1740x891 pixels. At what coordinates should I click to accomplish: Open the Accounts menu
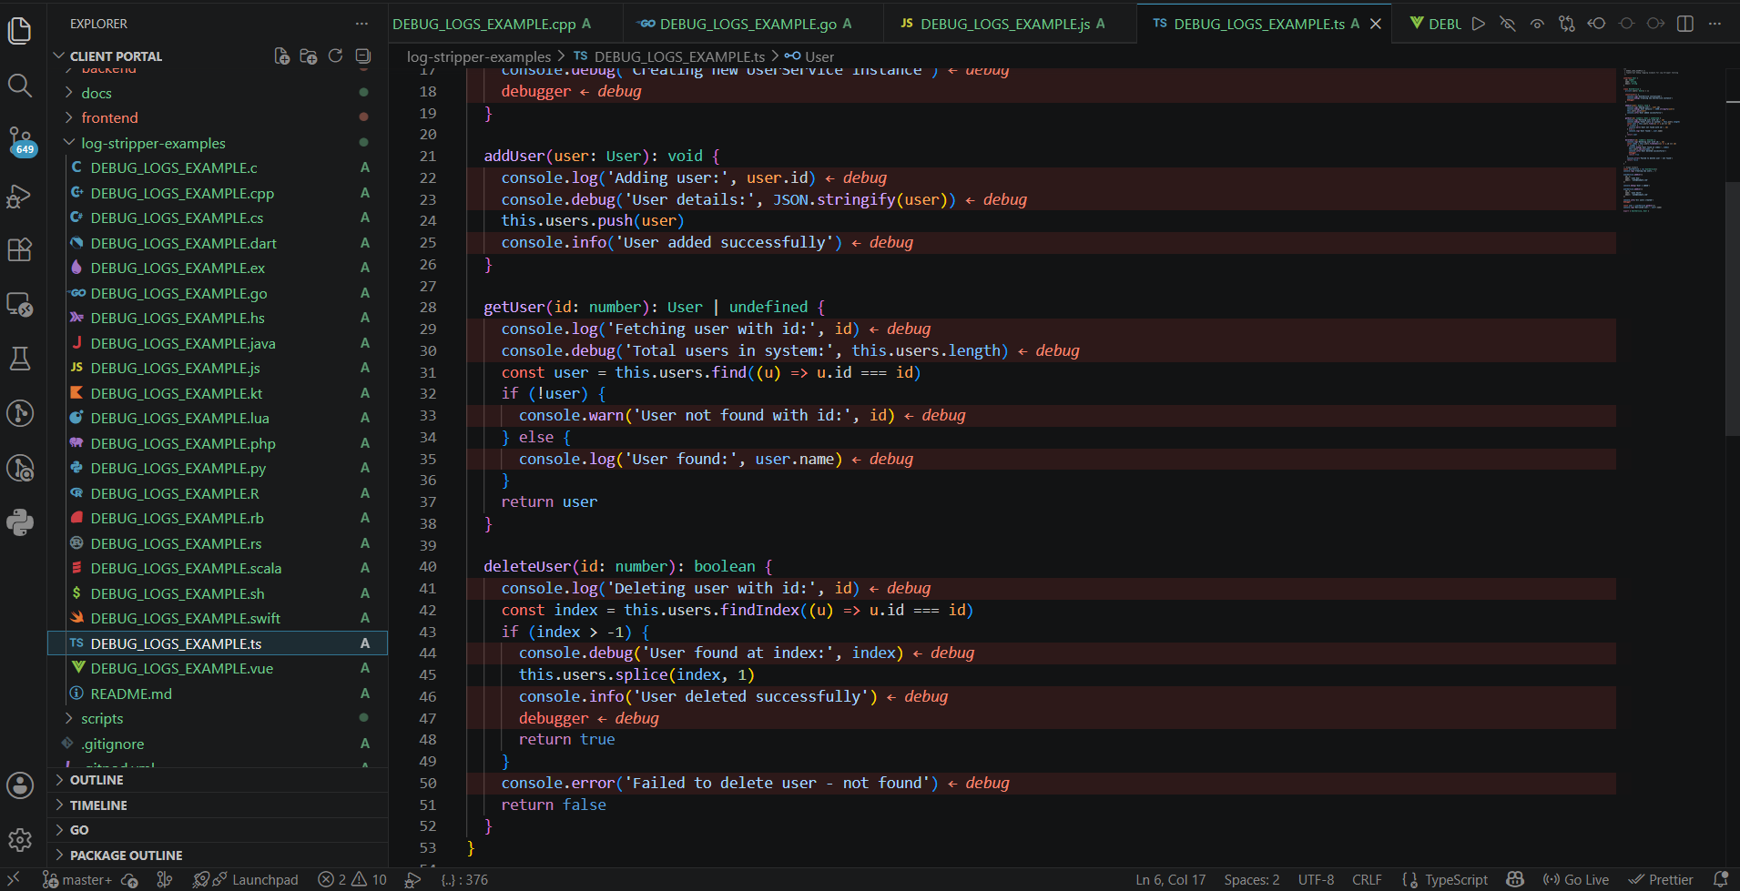19,785
